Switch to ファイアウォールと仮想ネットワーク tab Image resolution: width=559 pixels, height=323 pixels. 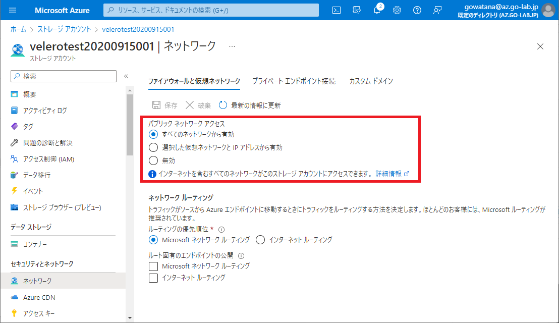point(194,81)
